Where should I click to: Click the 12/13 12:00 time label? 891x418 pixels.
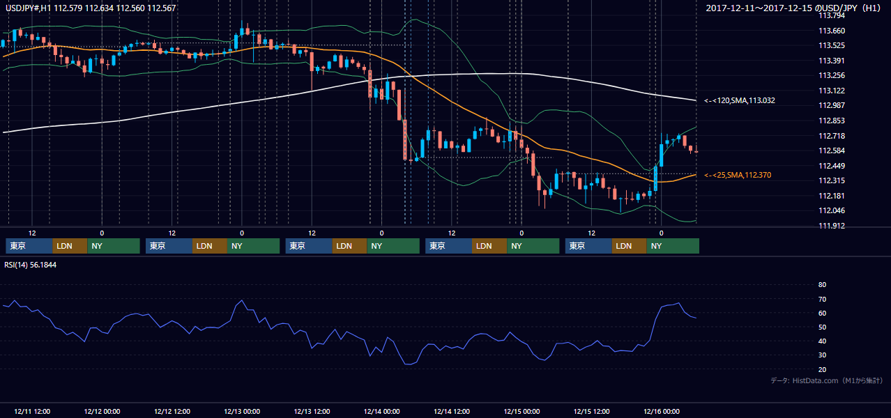(312, 411)
